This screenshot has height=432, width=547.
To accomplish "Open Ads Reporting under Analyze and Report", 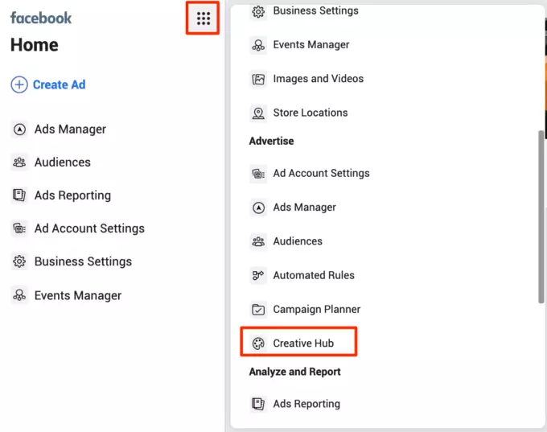I will 306,404.
